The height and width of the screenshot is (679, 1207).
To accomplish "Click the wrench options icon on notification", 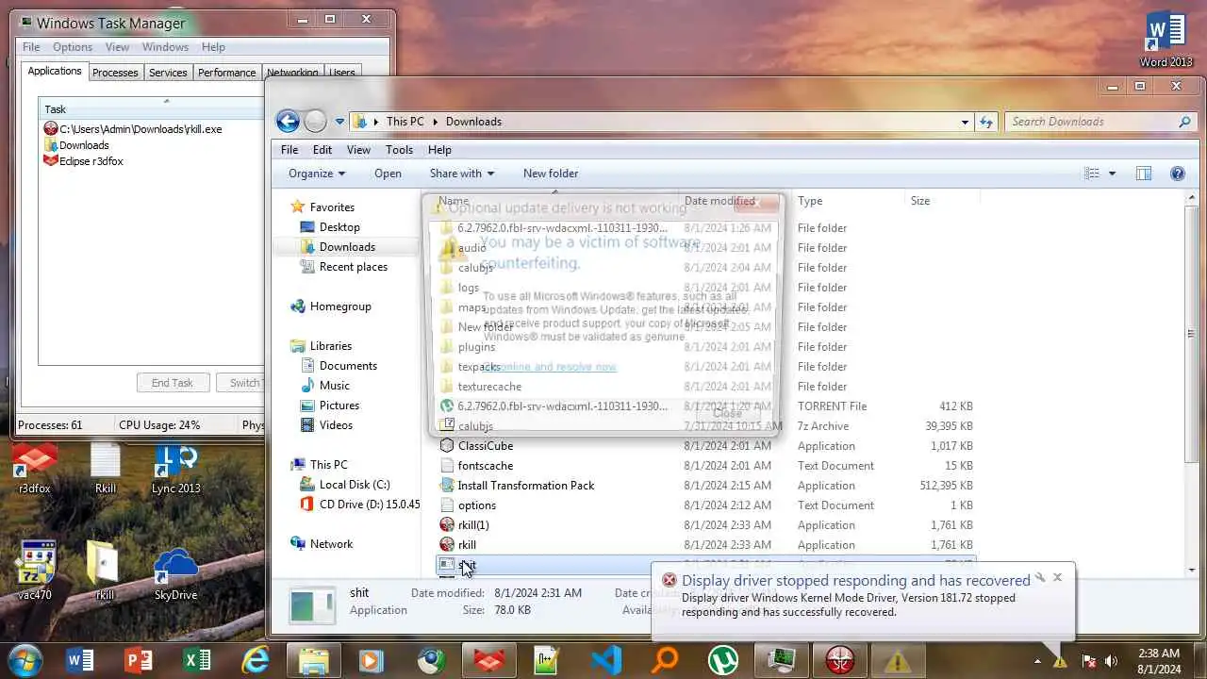I will pos(1039,577).
